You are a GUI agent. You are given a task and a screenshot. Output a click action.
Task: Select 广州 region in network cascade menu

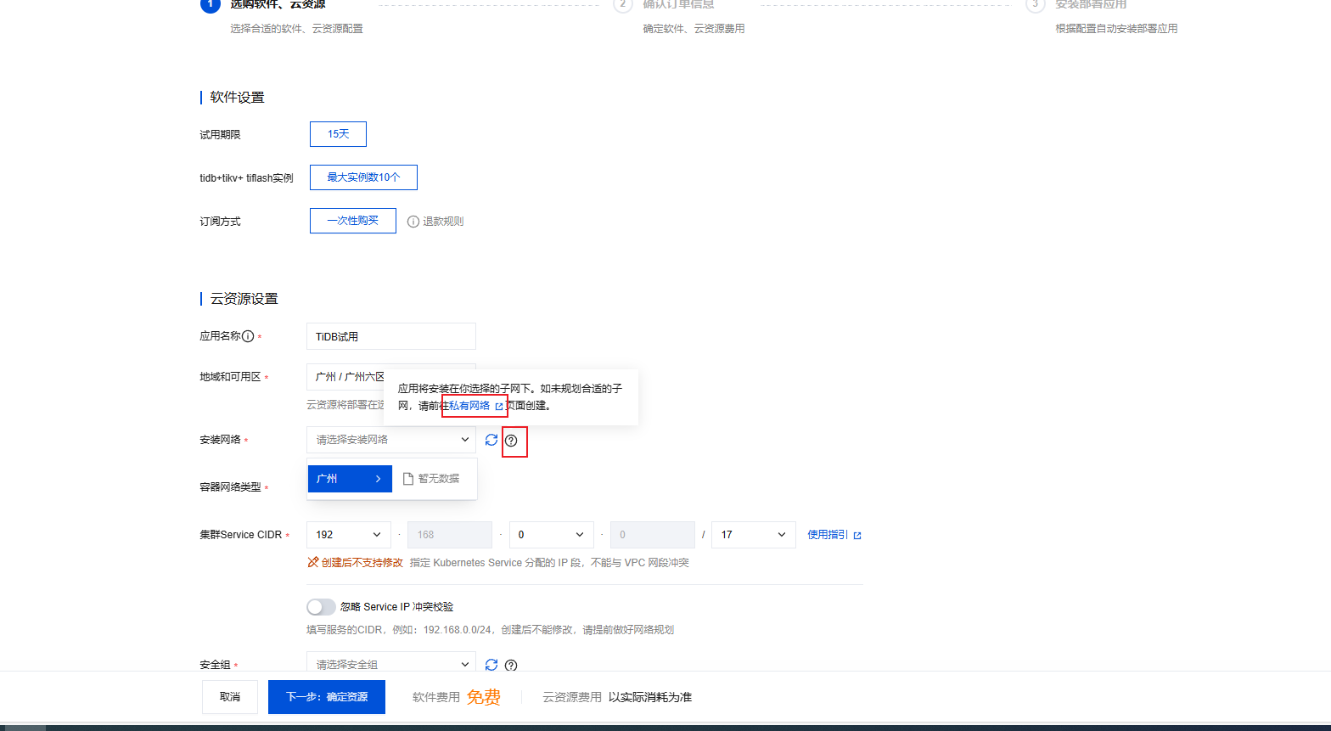click(349, 479)
